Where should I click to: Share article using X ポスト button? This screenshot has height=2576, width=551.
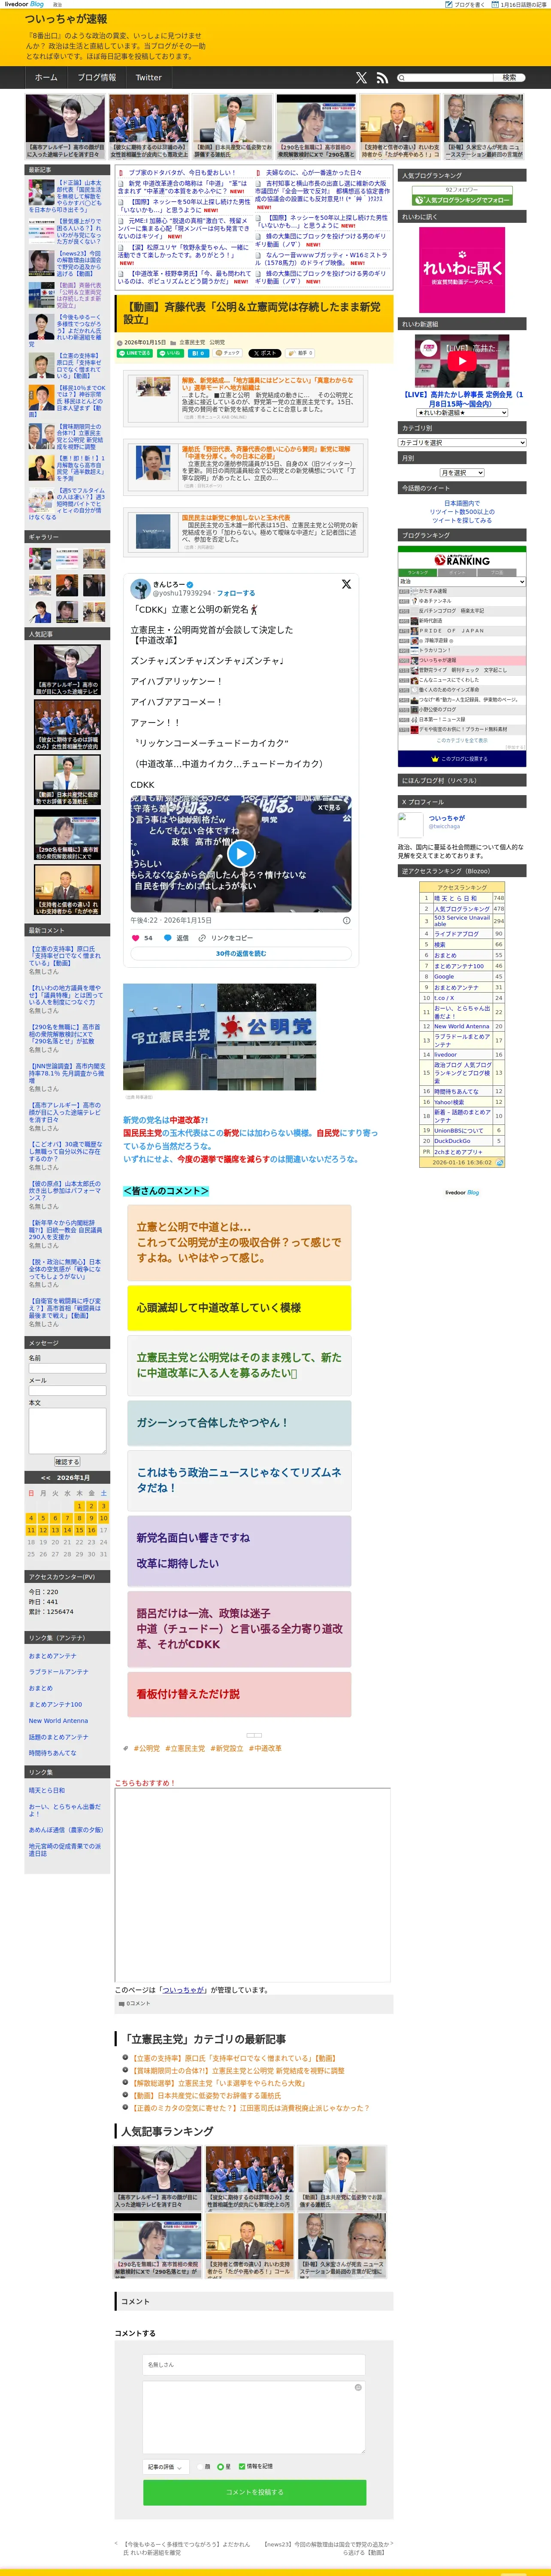[x=265, y=353]
